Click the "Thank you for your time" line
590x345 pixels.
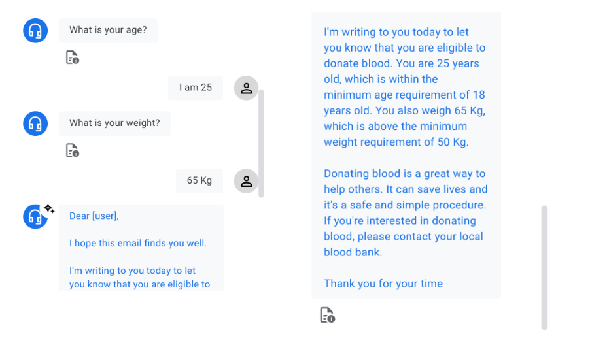383,284
